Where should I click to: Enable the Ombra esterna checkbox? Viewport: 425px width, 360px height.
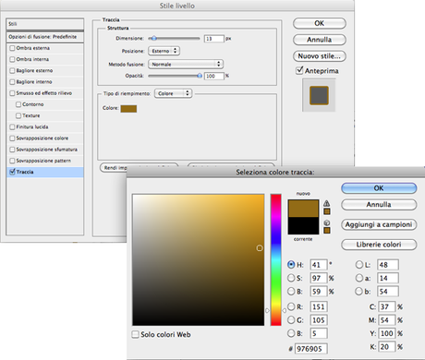[12, 48]
